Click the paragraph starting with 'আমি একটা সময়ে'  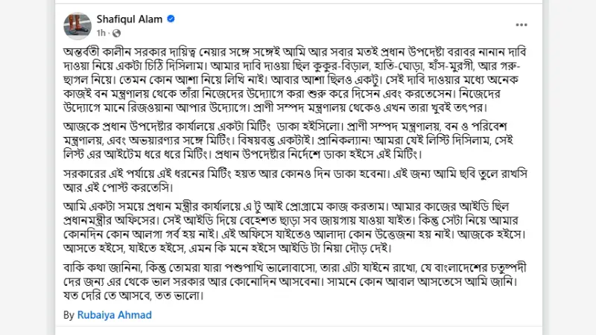294,227
